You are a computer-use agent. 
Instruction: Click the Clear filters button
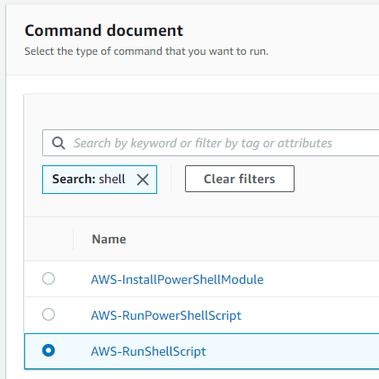tap(240, 179)
